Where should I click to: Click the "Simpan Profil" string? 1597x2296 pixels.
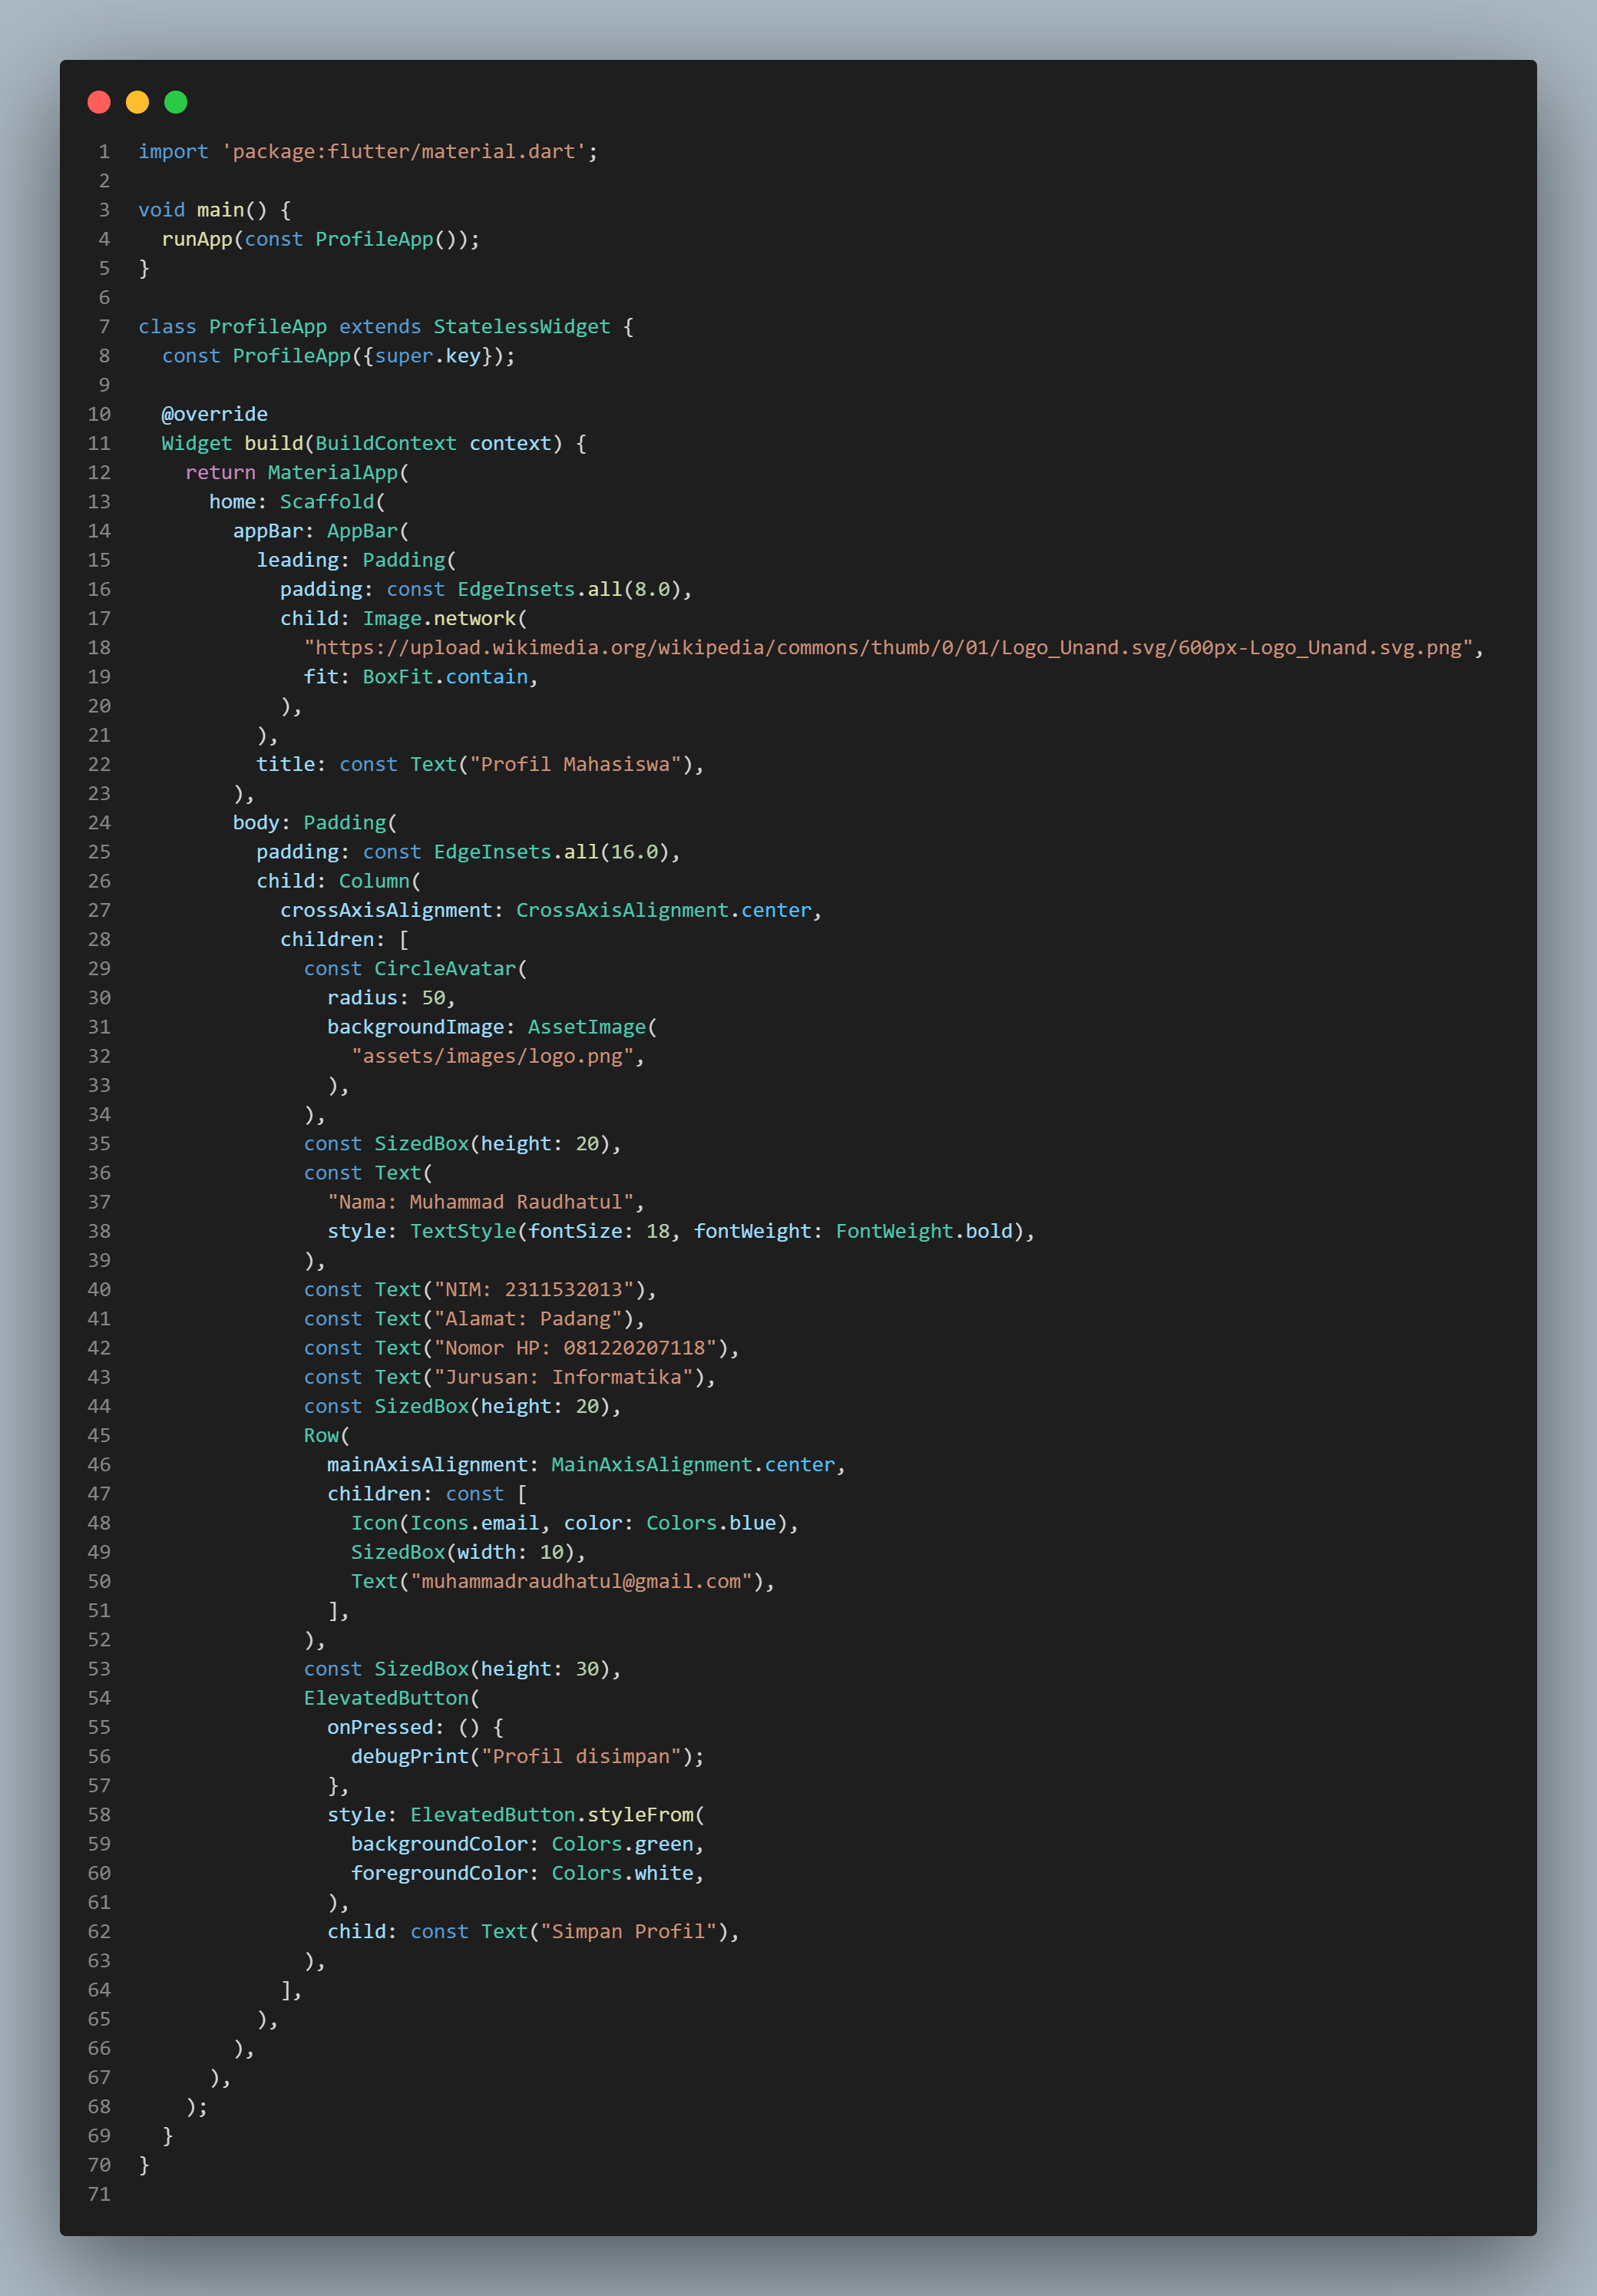(x=628, y=1932)
